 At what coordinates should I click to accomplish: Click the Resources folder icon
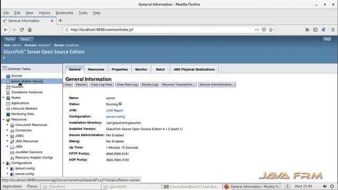[8, 120]
